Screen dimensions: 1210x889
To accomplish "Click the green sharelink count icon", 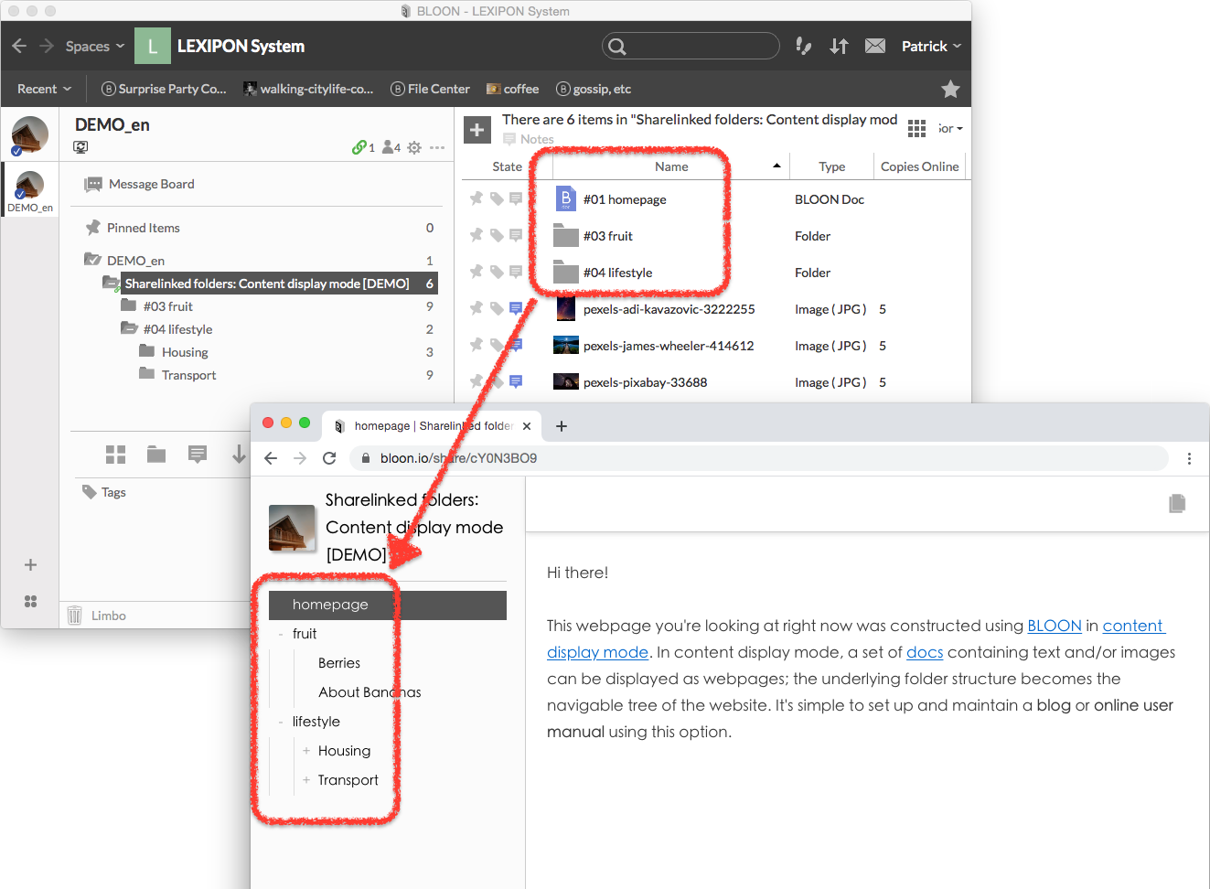I will point(363,147).
